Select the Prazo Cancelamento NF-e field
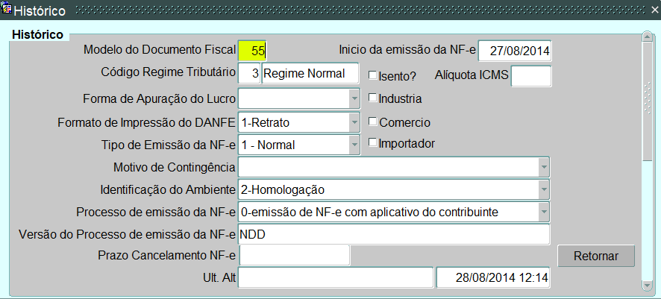This screenshot has height=299, width=661. pos(294,255)
